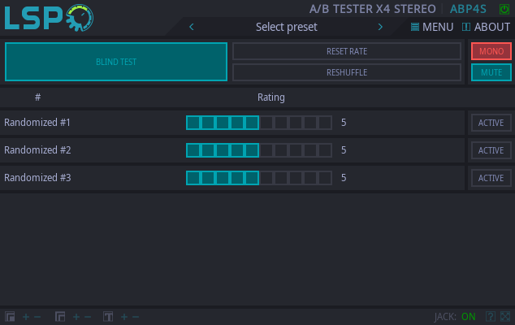The image size is (515, 325).
Task: Click the font scaling T icon
Action: (x=108, y=317)
